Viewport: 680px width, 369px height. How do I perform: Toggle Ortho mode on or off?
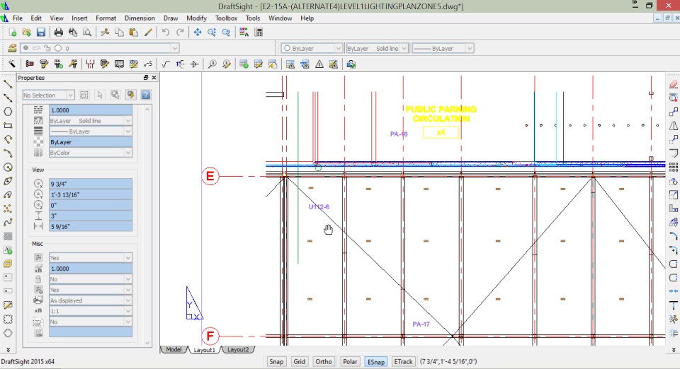[x=324, y=361]
